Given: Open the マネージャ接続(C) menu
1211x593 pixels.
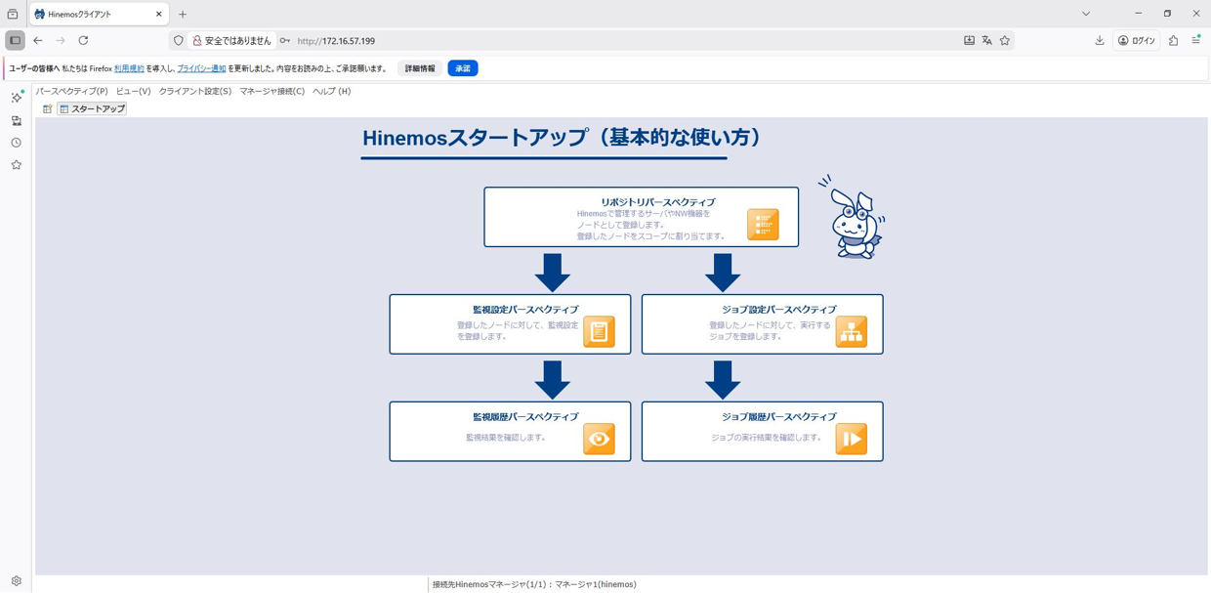Looking at the screenshot, I should pyautogui.click(x=271, y=91).
